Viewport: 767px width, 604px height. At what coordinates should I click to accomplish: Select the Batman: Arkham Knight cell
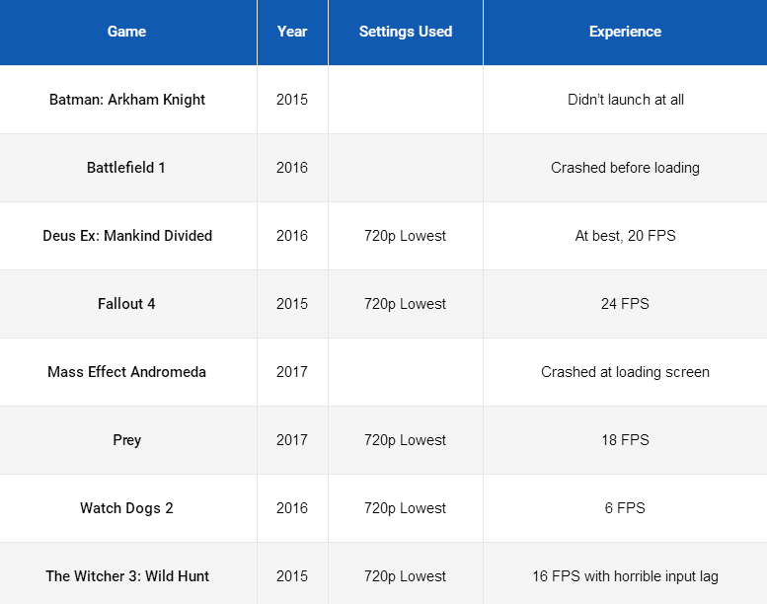[127, 100]
